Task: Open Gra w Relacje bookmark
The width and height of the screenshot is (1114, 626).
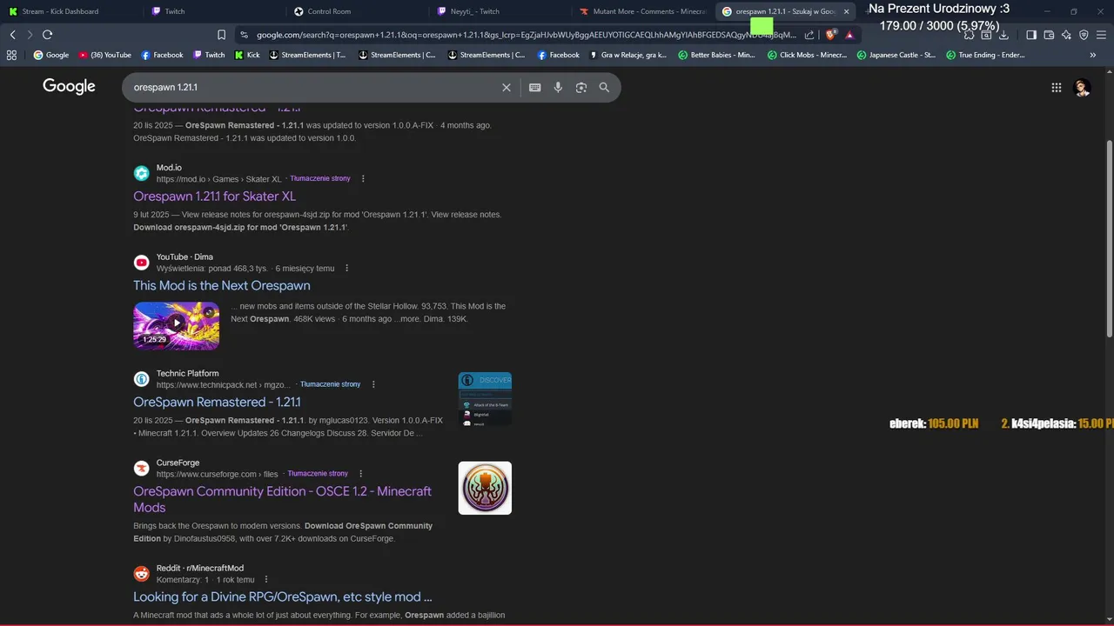Action: point(627,55)
